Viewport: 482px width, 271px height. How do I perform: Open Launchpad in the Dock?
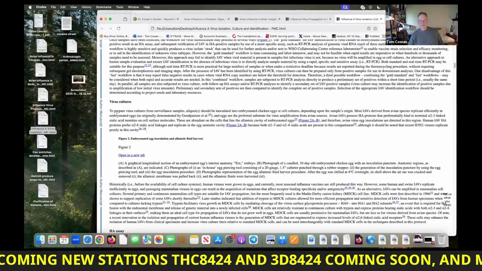coord(52,240)
